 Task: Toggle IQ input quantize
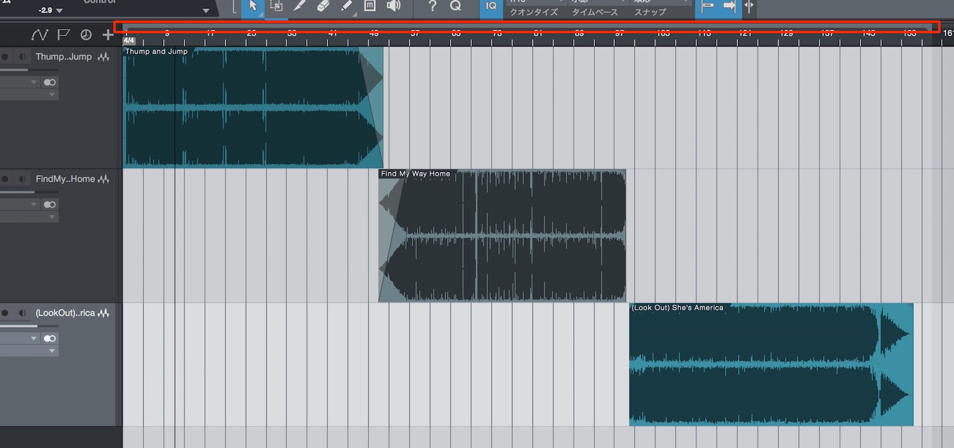point(492,6)
